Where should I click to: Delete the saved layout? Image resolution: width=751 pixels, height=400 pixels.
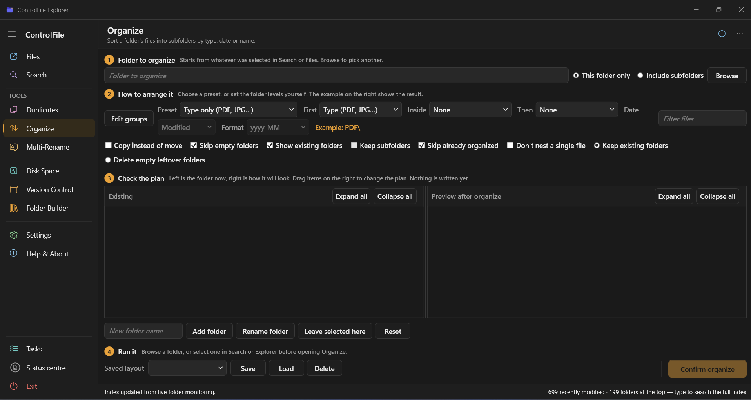pos(325,368)
